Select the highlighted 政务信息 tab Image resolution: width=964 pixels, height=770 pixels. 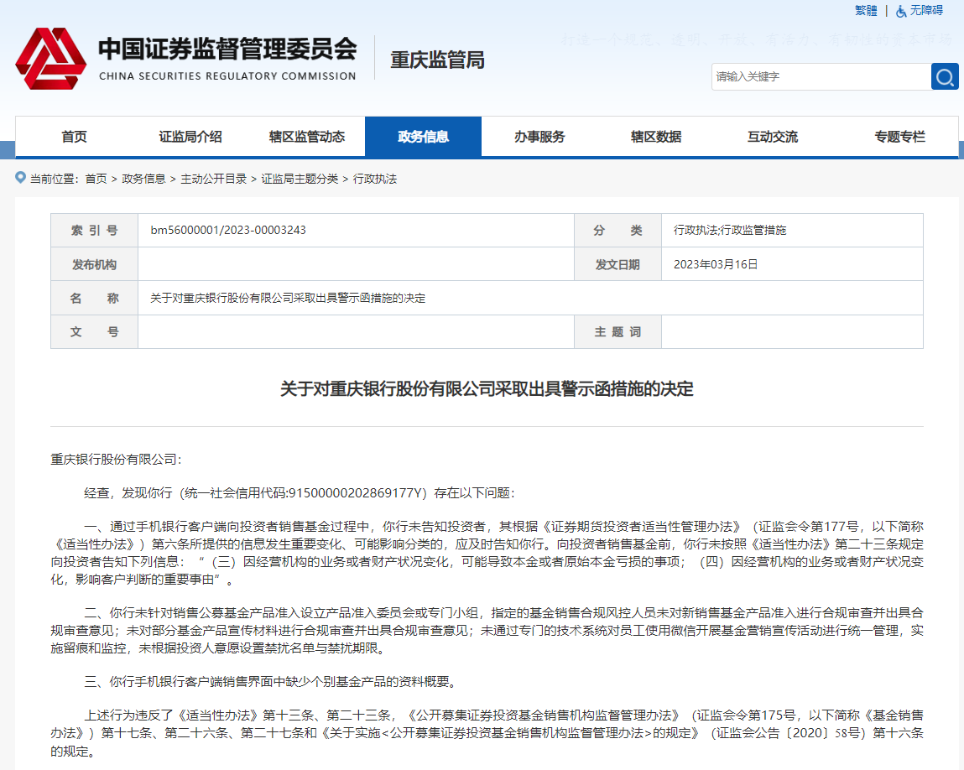(x=423, y=136)
